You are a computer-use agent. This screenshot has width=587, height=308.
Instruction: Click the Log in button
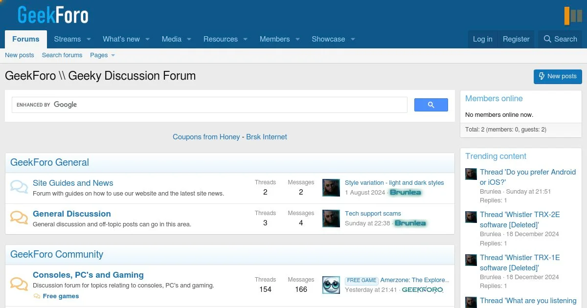(483, 39)
